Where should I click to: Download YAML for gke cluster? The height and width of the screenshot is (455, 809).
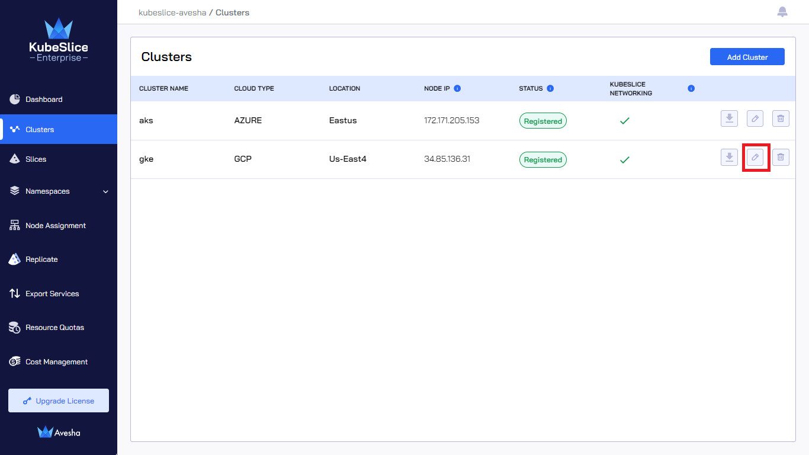coord(729,157)
